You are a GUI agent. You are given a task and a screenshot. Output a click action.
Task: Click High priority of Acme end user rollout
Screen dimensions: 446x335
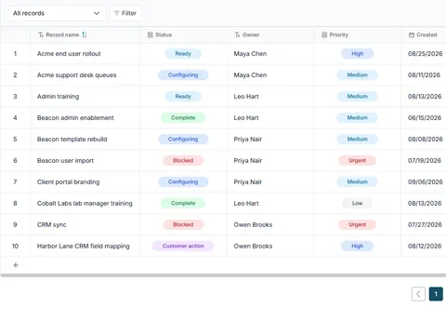[x=357, y=54]
